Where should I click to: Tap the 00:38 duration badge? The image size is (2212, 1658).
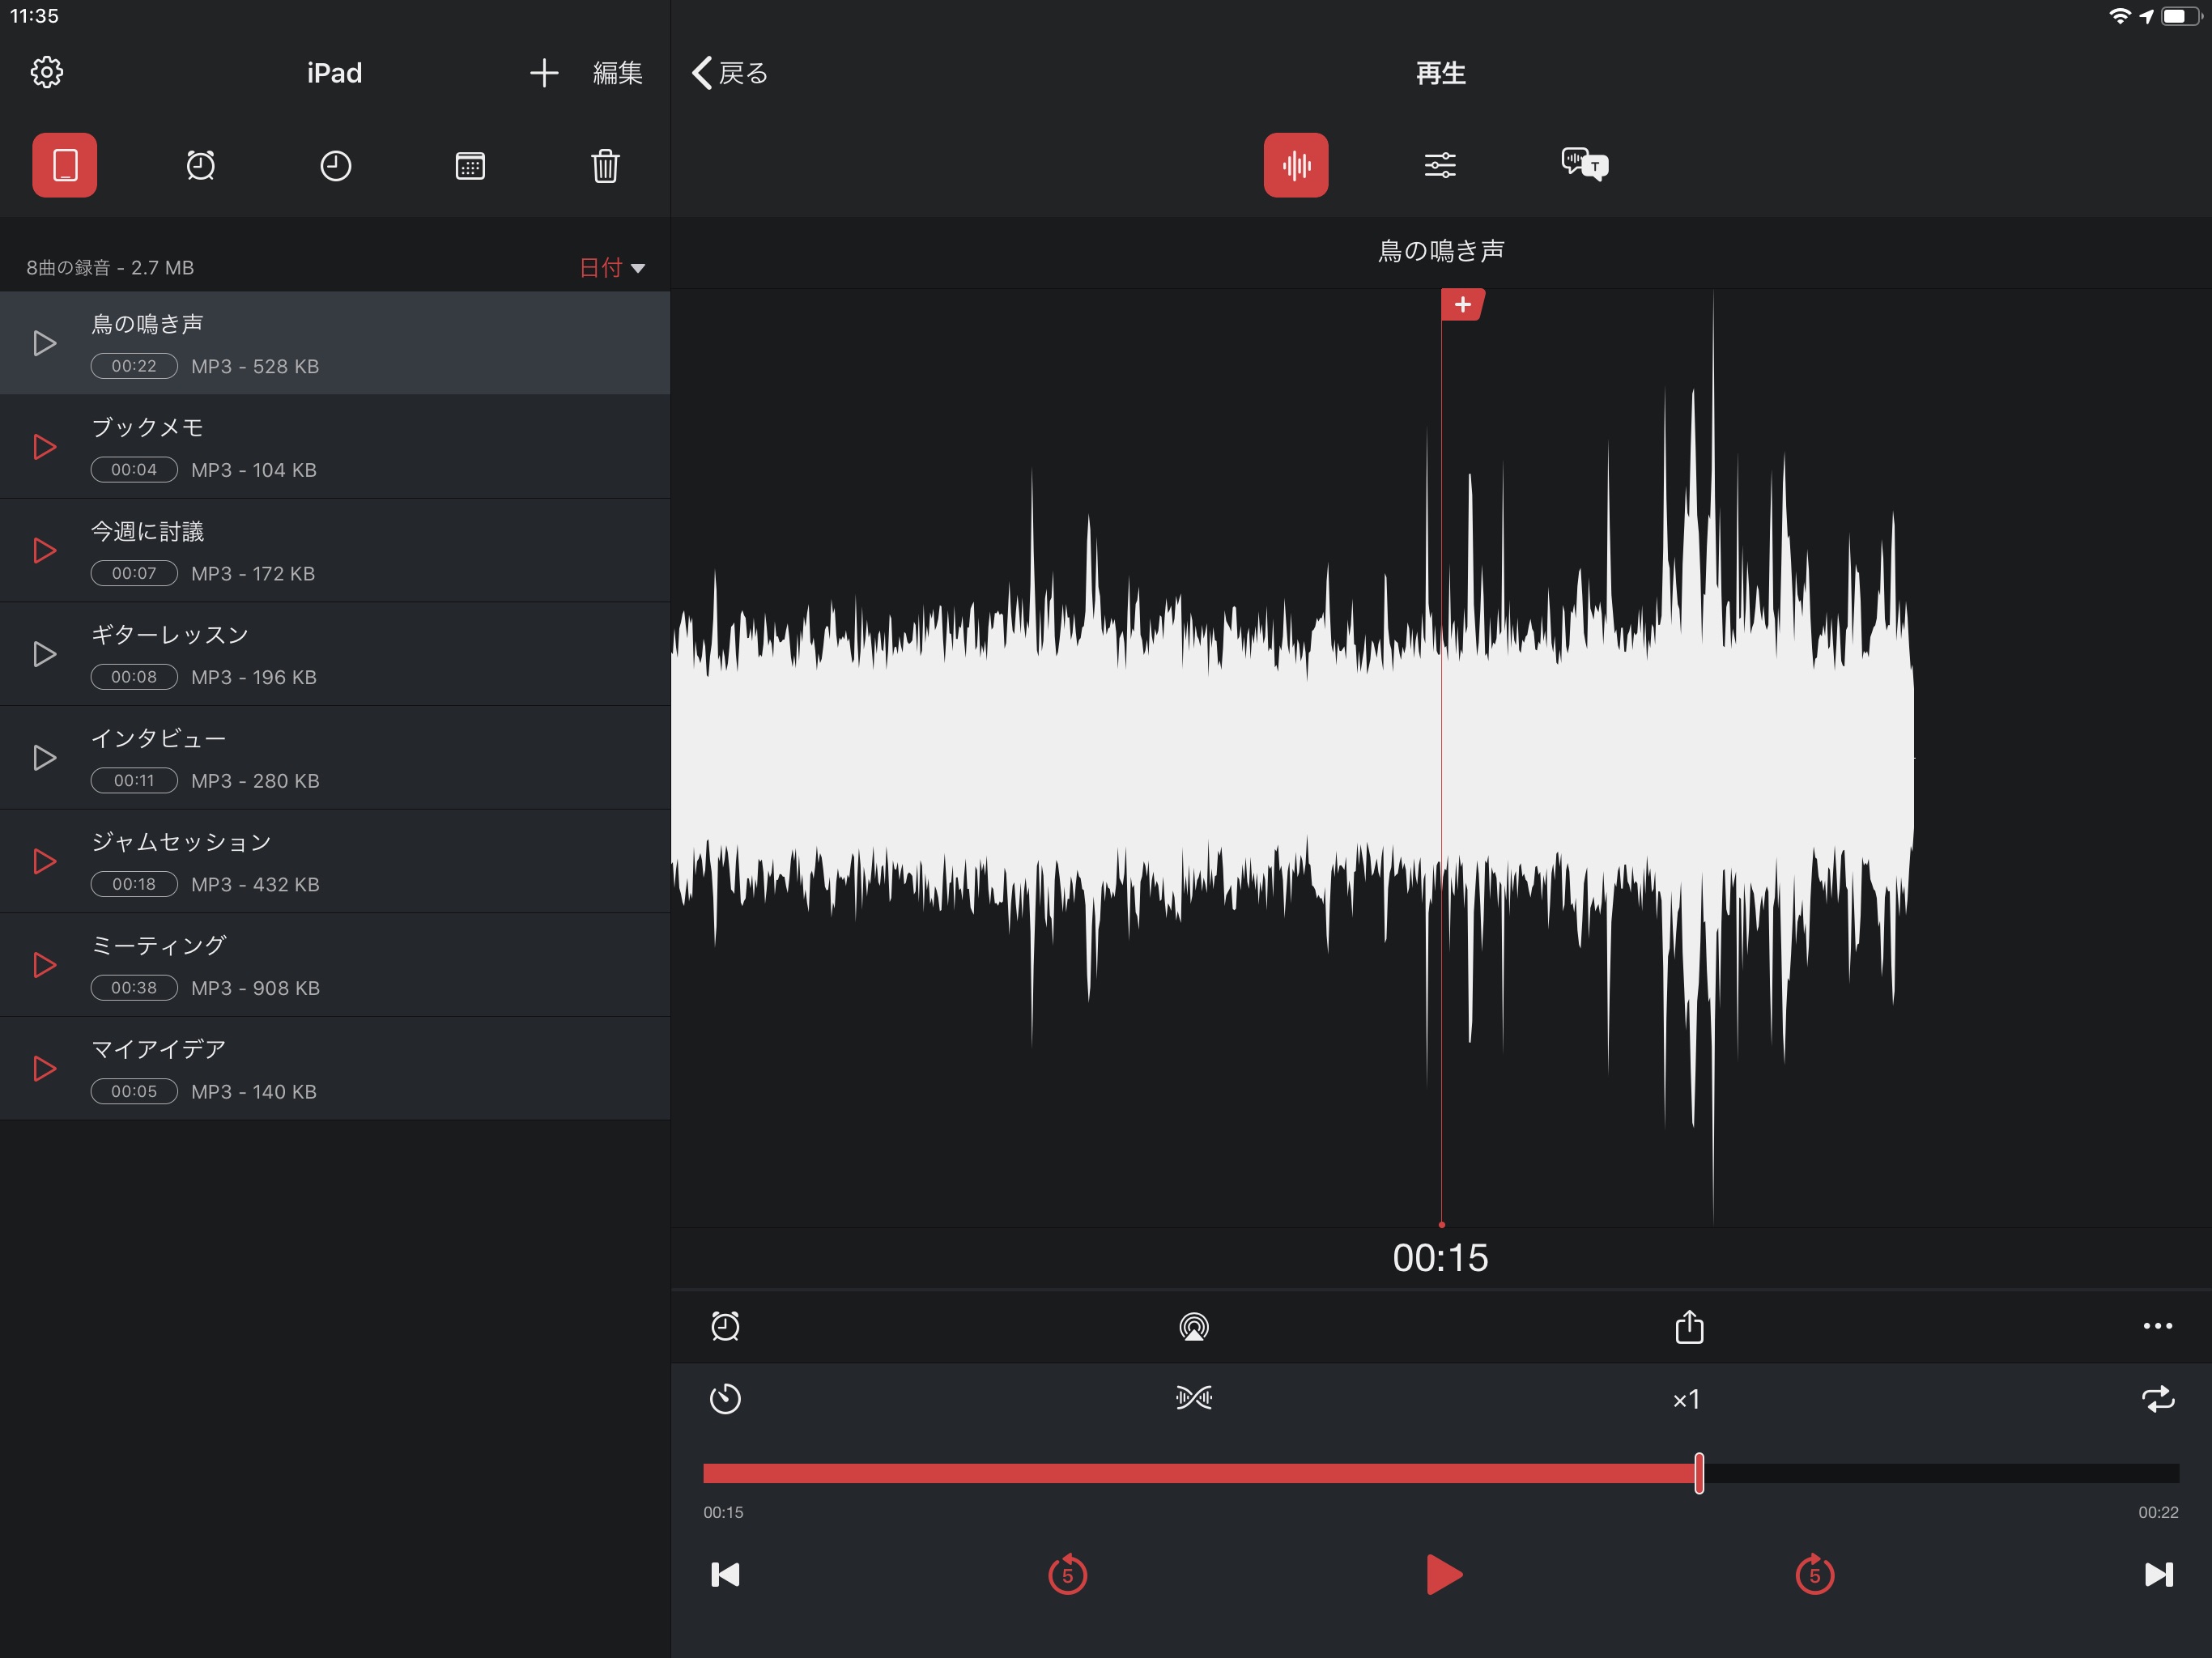click(x=134, y=988)
